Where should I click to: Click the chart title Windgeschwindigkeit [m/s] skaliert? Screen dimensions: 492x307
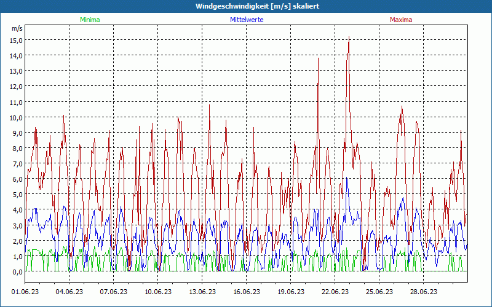pyautogui.click(x=257, y=6)
